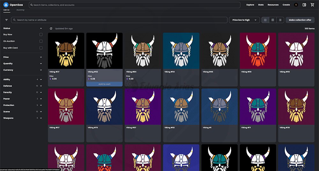Open the Viking #79 thumbnail
Image resolution: width=319 pixels, height=171 pixels.
pyautogui.click(x=104, y=107)
